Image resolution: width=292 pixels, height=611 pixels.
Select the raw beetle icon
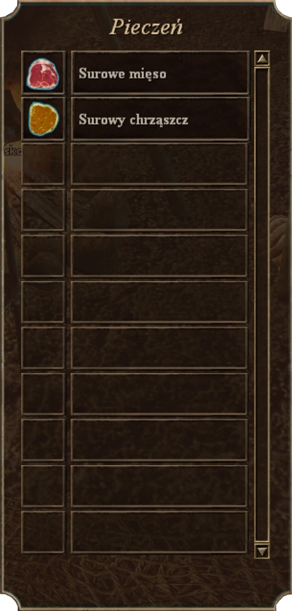(43, 119)
